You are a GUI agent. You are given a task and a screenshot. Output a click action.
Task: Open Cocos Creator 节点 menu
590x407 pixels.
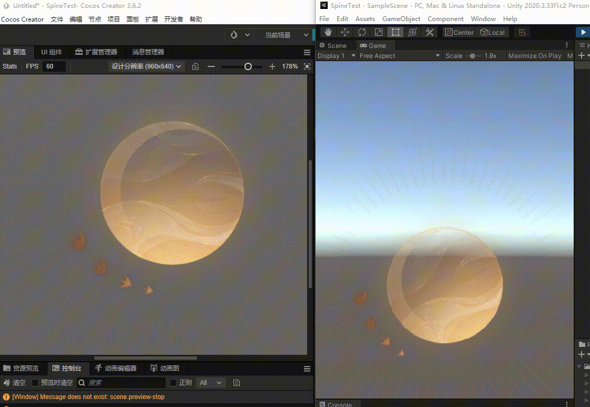click(94, 19)
